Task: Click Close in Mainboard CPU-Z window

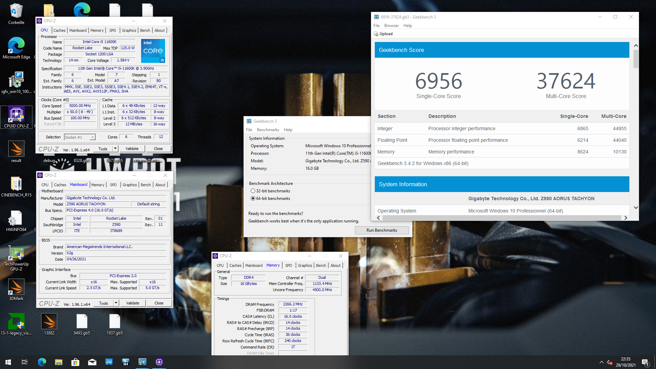Action: click(159, 303)
